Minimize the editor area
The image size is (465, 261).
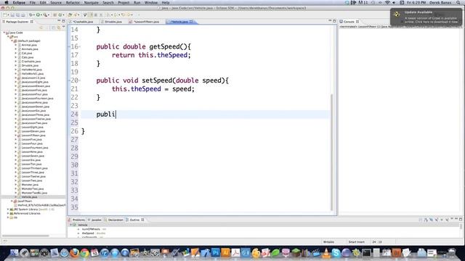coord(330,21)
